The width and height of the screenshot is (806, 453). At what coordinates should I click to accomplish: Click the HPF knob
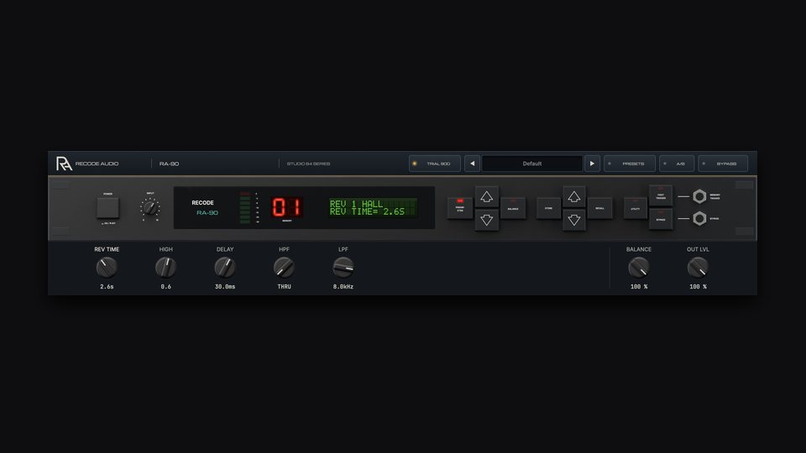pos(284,267)
